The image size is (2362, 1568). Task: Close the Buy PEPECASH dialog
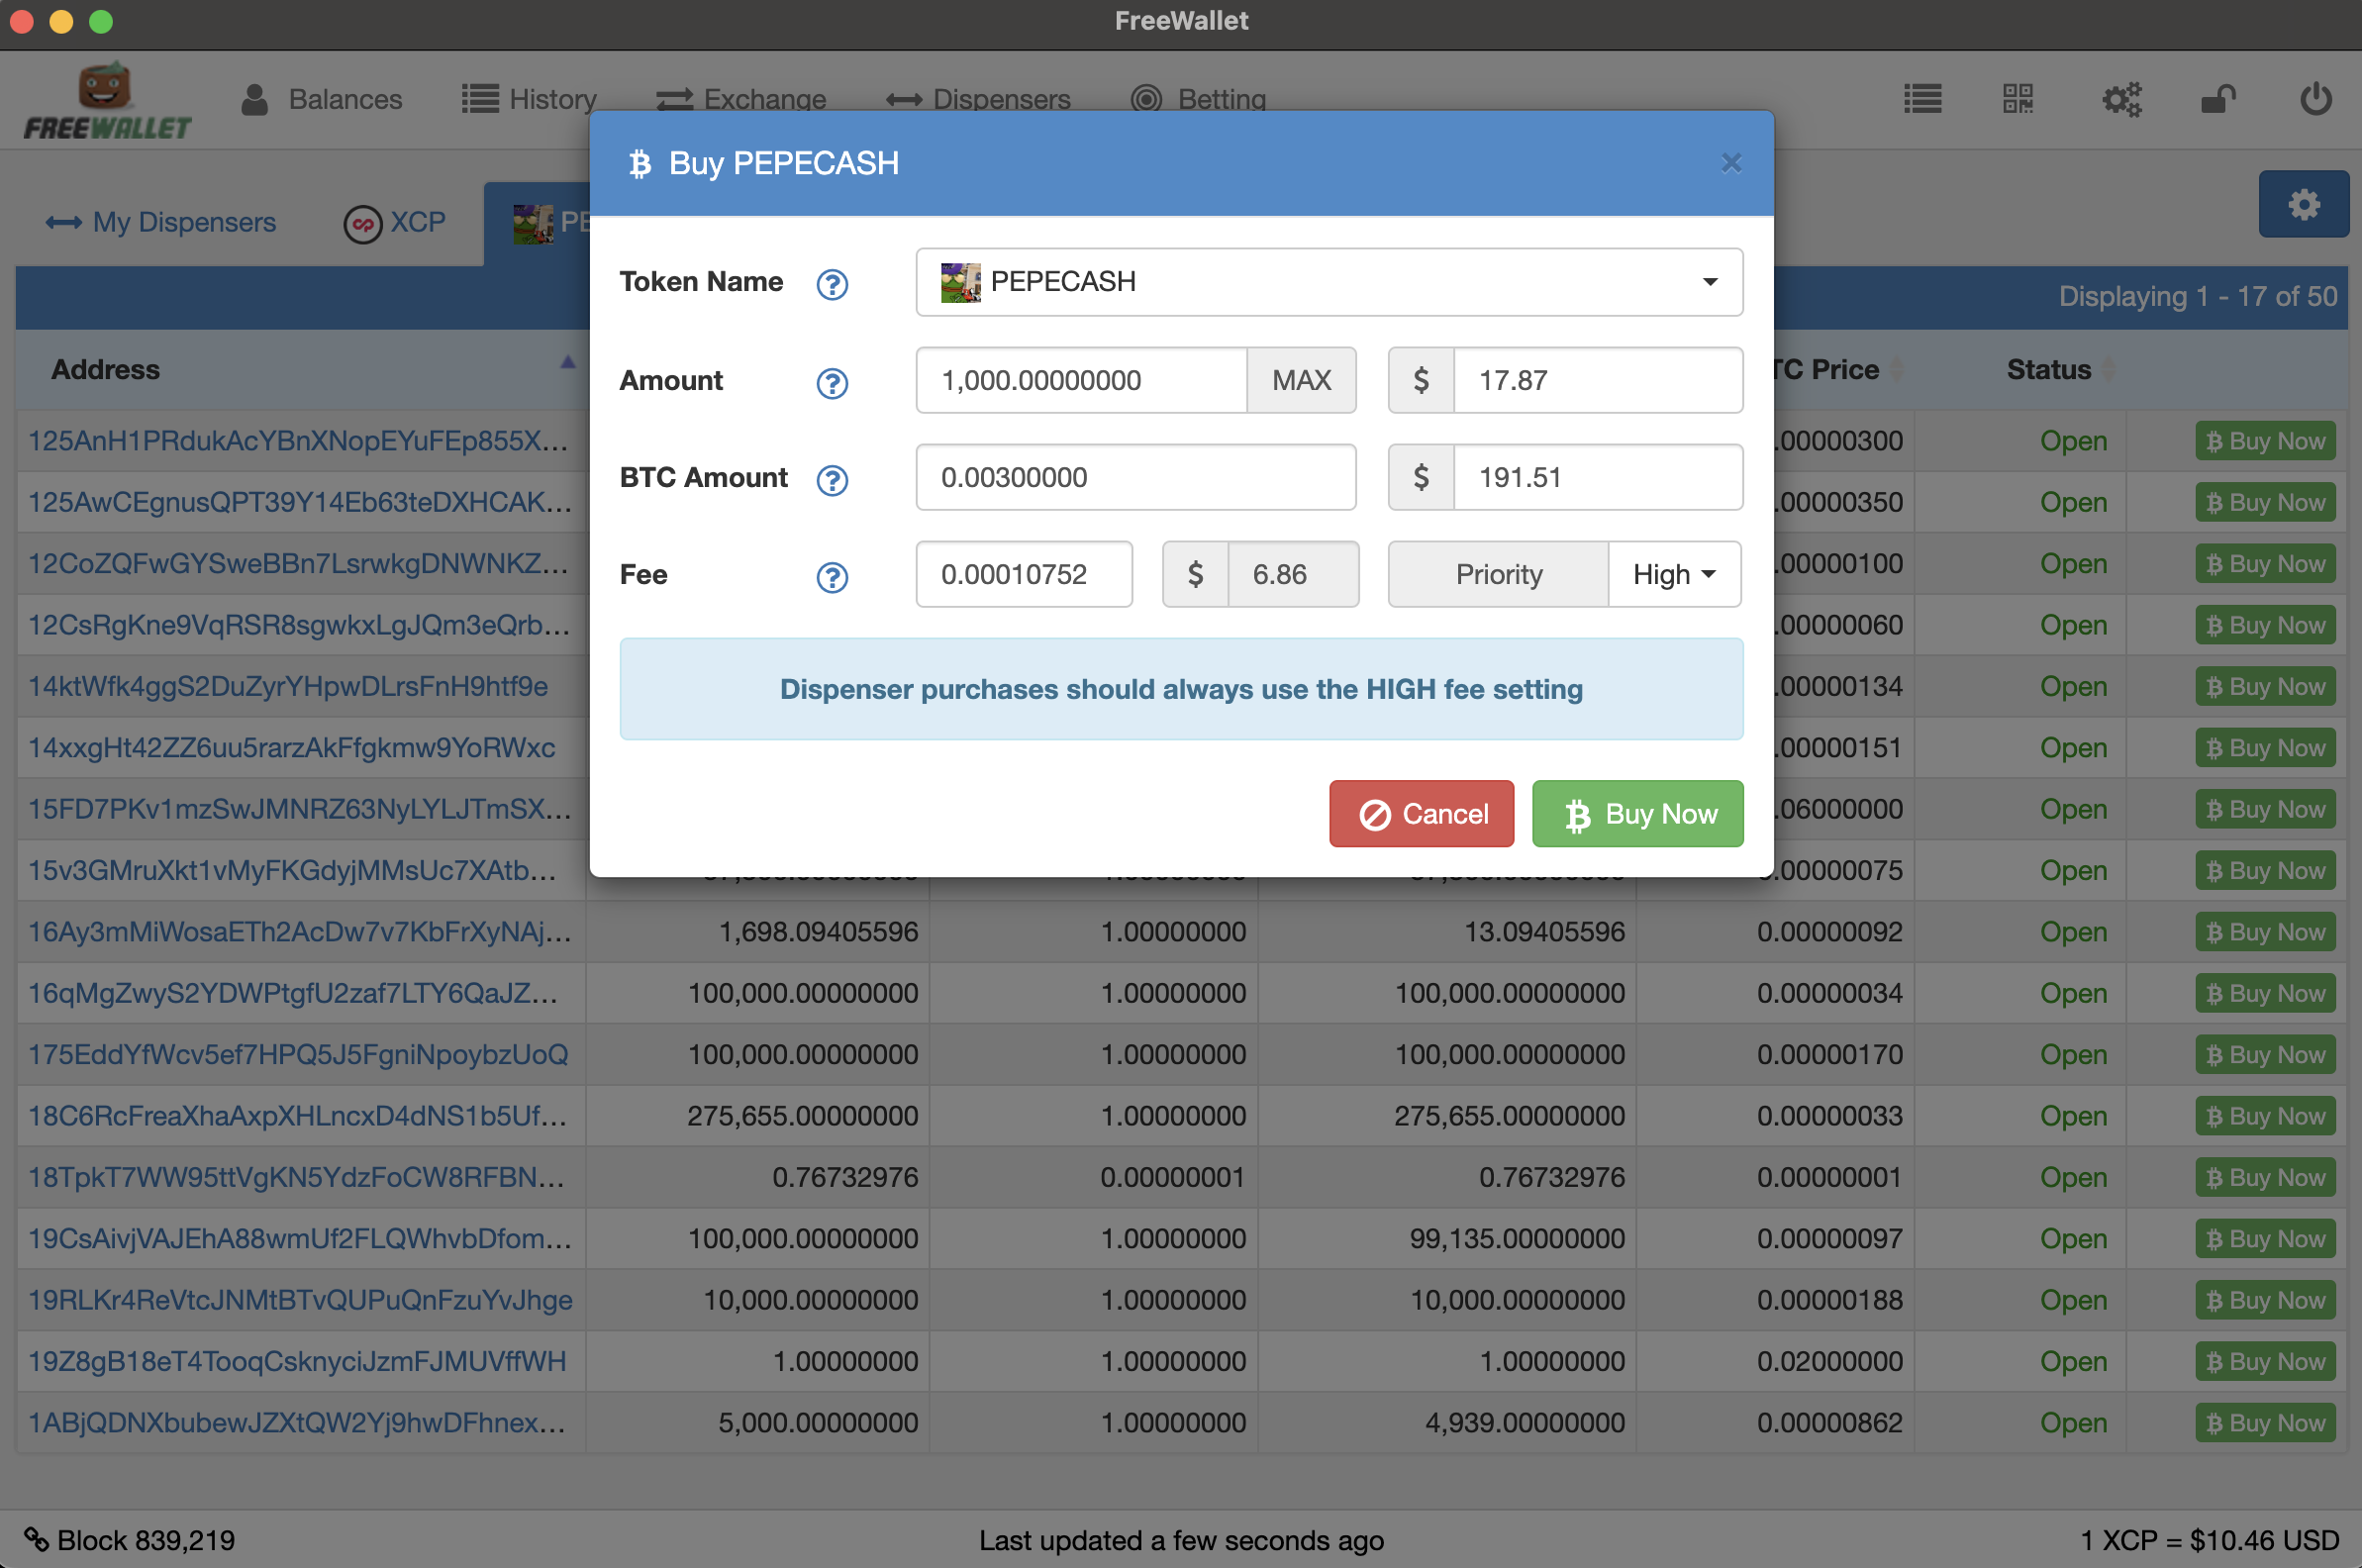click(x=1731, y=163)
